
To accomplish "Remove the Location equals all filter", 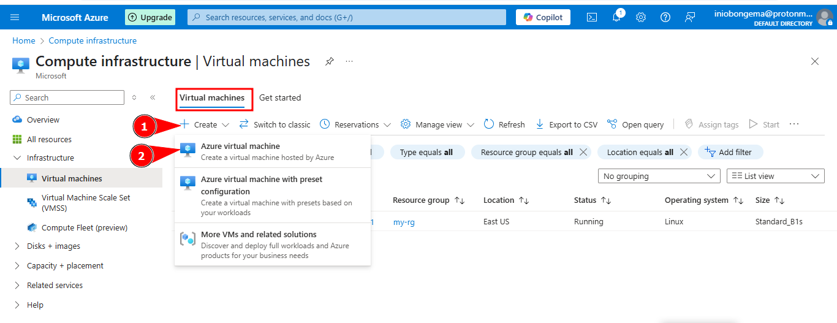I will [684, 152].
